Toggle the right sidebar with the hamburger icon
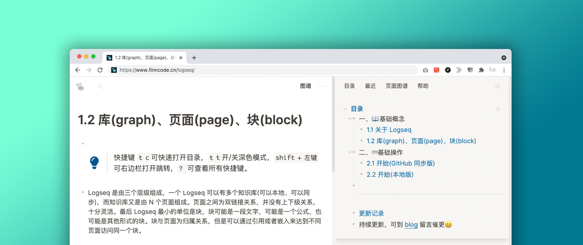Viewport: 583px width, 245px height. 497,86
